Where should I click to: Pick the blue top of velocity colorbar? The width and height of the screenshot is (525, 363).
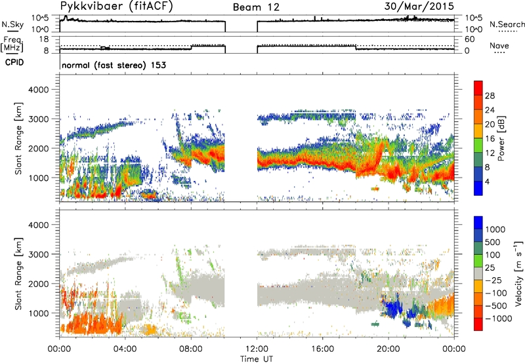click(478, 223)
